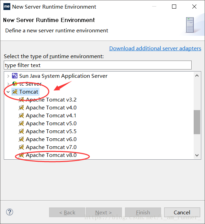Click the list scroll up arrow
Image resolution: width=205 pixels, height=224 pixels.
(x=197, y=76)
